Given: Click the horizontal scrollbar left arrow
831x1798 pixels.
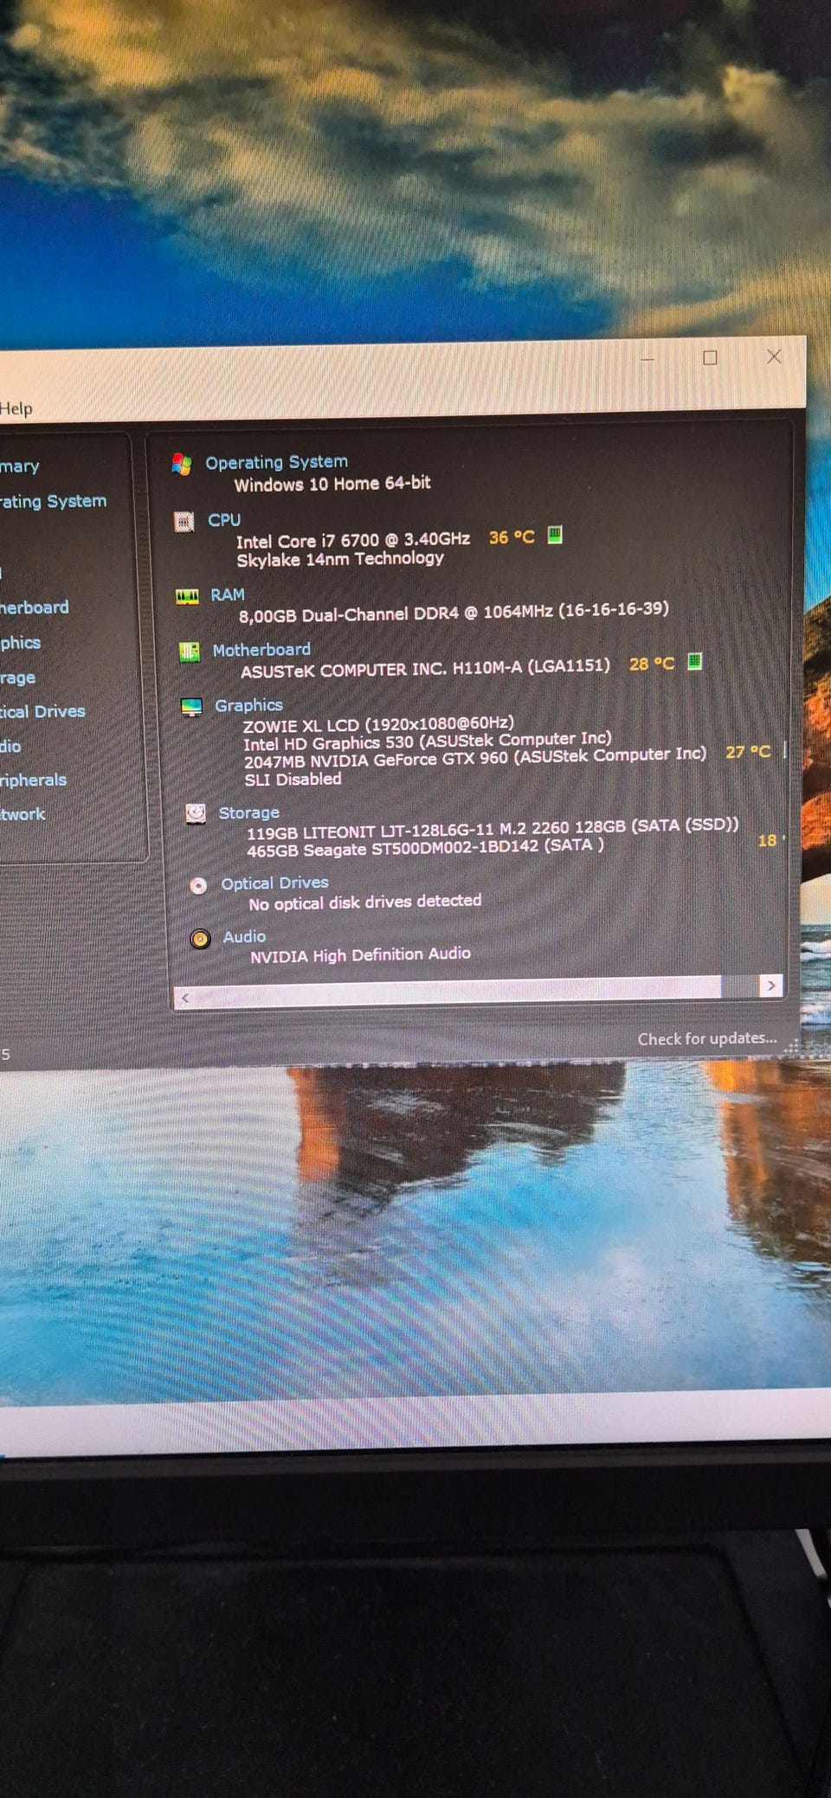Looking at the screenshot, I should pos(184,998).
